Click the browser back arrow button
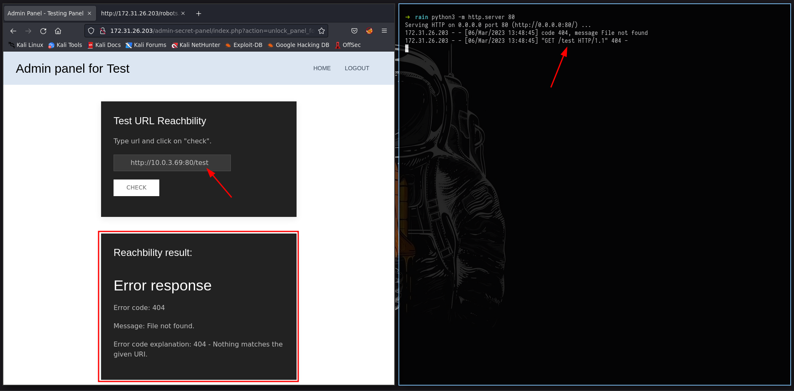 pyautogui.click(x=13, y=31)
